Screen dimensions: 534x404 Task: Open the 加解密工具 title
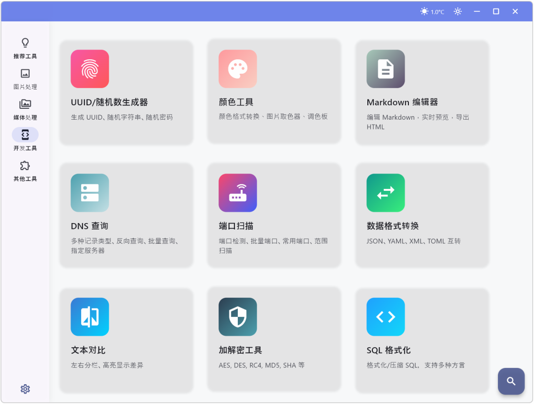coord(240,350)
